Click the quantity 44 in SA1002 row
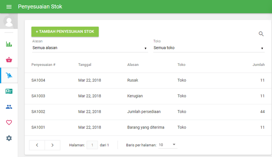This screenshot has height=157, width=272. click(x=262, y=111)
